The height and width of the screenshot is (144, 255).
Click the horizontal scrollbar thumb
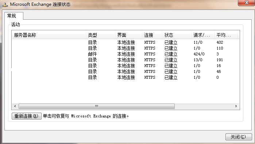tap(97, 106)
